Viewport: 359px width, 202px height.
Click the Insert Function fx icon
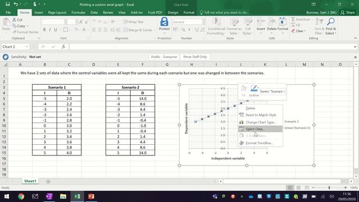click(63, 47)
